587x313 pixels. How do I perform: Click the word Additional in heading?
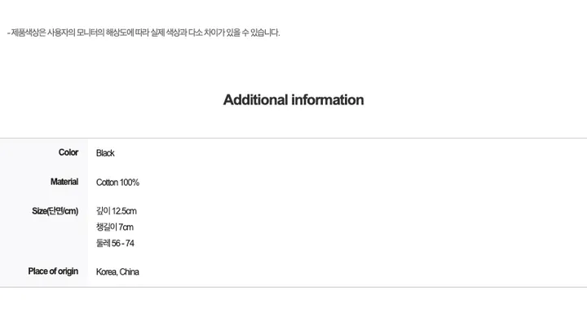click(x=256, y=100)
